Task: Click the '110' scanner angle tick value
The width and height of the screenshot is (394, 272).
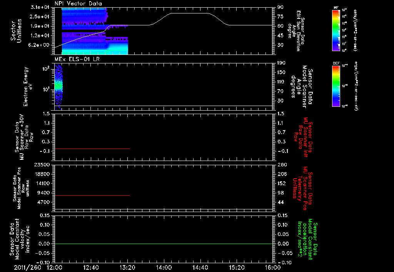Action: click(x=281, y=82)
